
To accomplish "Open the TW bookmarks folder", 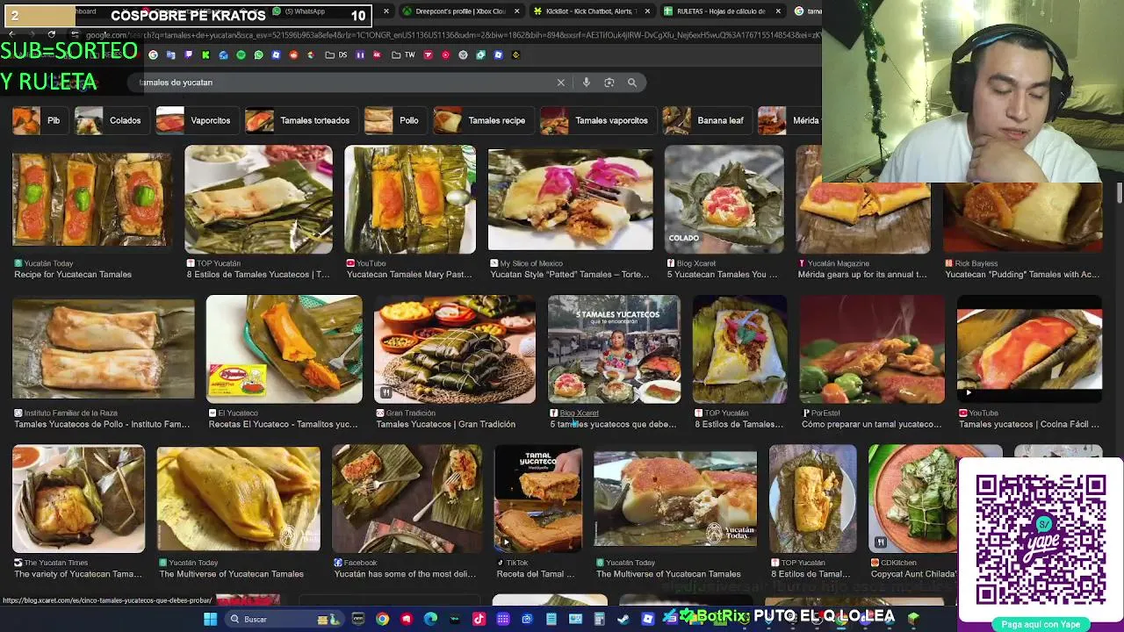I will [403, 55].
